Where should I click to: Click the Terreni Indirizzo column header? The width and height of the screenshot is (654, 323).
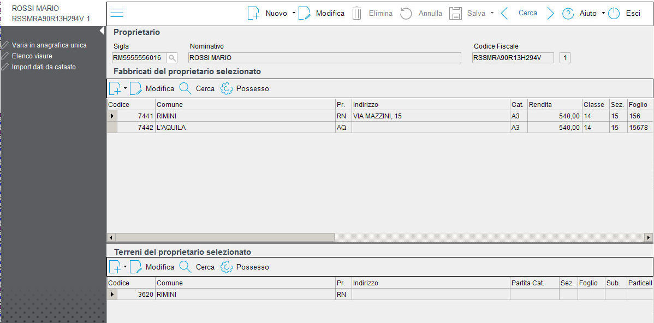click(431, 283)
